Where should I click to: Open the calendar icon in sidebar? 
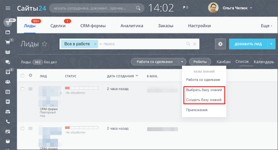tap(8, 92)
